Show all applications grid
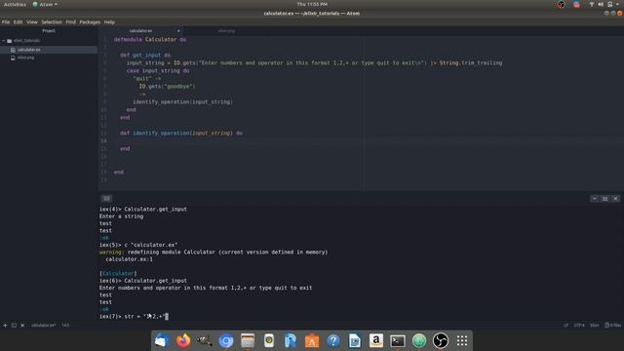 click(x=462, y=340)
